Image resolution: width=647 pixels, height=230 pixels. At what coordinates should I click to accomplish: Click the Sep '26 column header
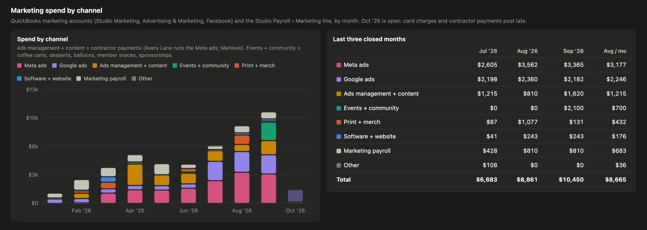[573, 51]
